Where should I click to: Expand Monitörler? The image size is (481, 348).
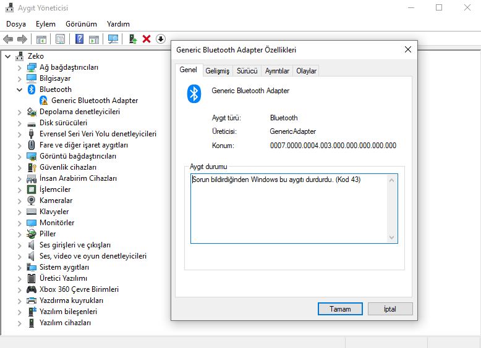point(19,223)
